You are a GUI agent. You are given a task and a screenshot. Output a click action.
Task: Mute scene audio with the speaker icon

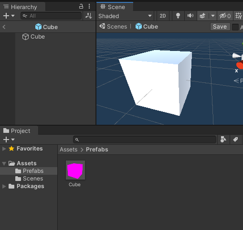[x=190, y=16]
